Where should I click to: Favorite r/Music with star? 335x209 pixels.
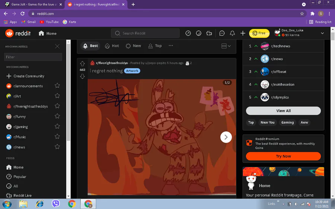click(57, 137)
